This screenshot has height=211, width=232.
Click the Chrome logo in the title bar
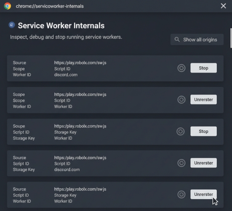(8, 6)
